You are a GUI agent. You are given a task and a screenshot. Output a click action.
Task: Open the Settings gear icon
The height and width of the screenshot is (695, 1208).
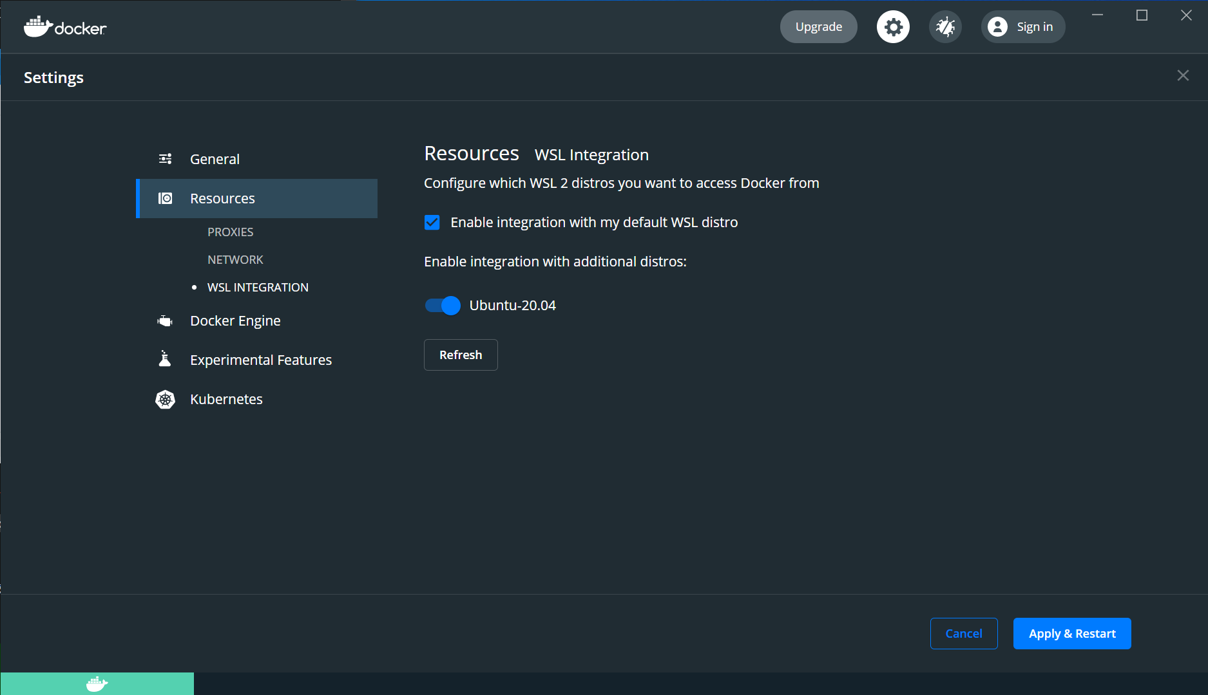pos(893,26)
